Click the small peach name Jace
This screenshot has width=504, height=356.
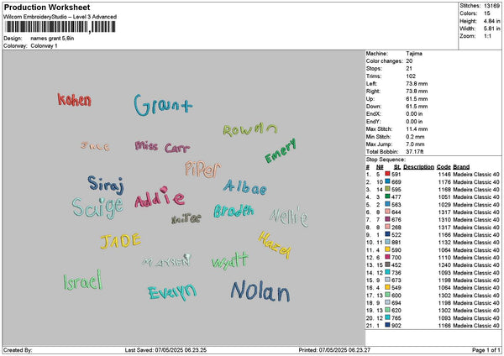(95, 146)
